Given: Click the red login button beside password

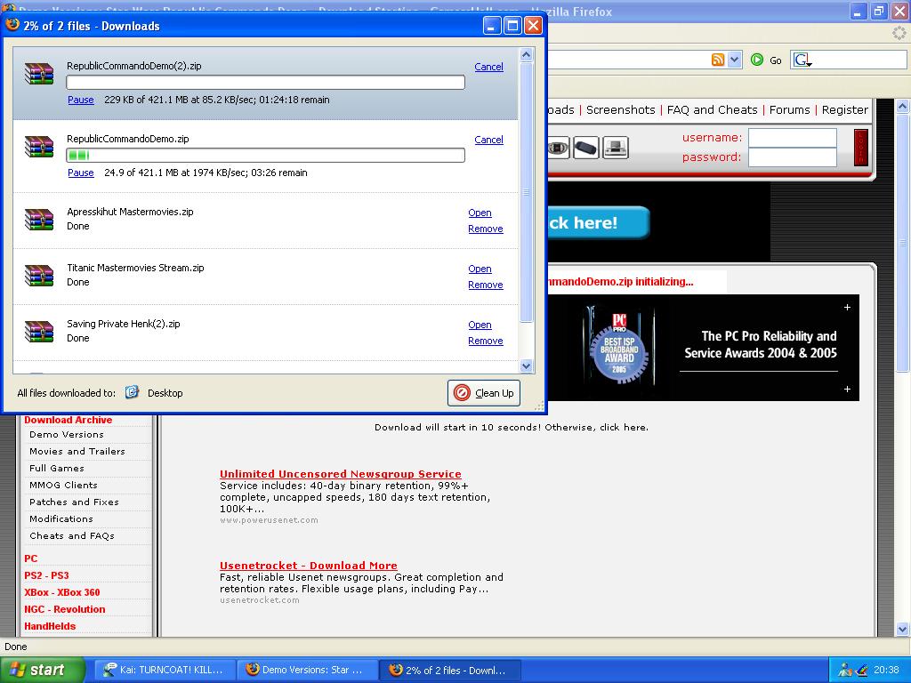Looking at the screenshot, I should pos(861,148).
